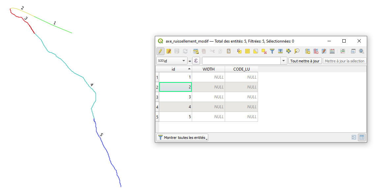Click the expression text input field
The height and width of the screenshot is (195, 375).
241,61
